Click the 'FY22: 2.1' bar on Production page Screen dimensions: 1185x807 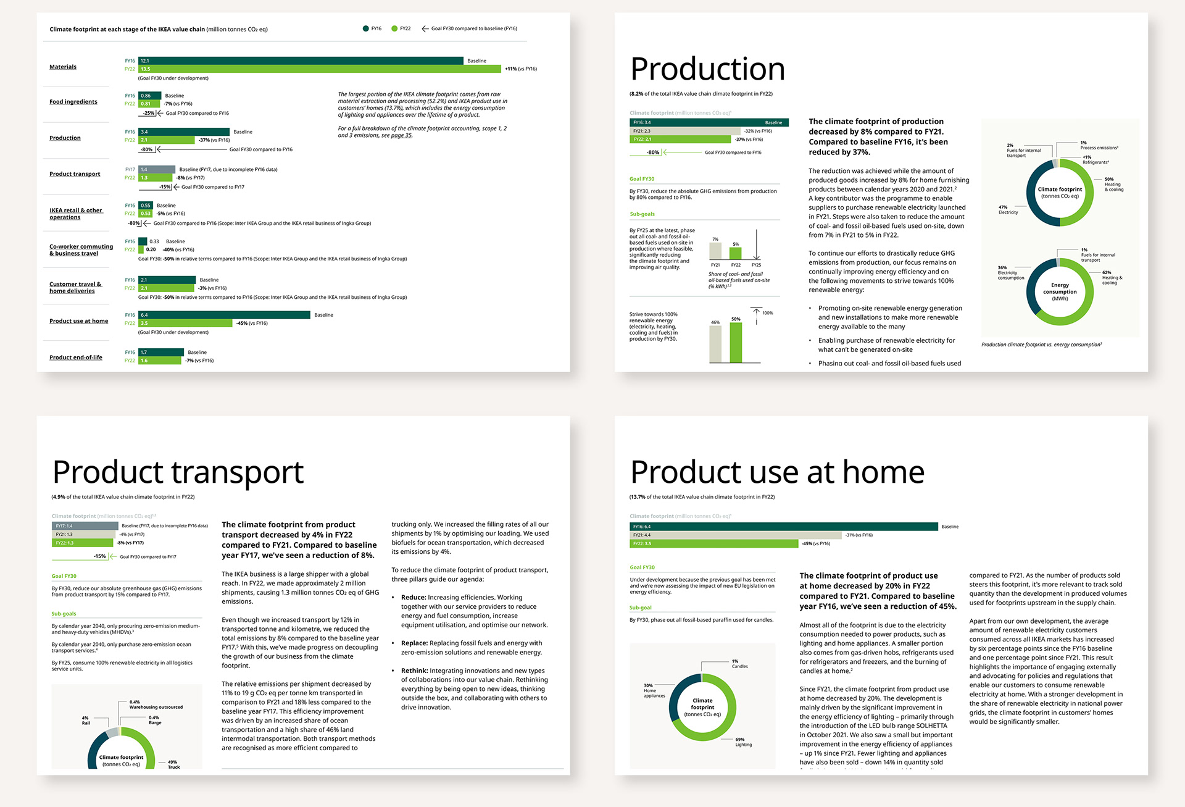coord(681,140)
